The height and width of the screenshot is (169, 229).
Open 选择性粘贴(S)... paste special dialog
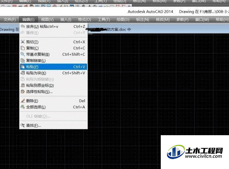click(54, 92)
